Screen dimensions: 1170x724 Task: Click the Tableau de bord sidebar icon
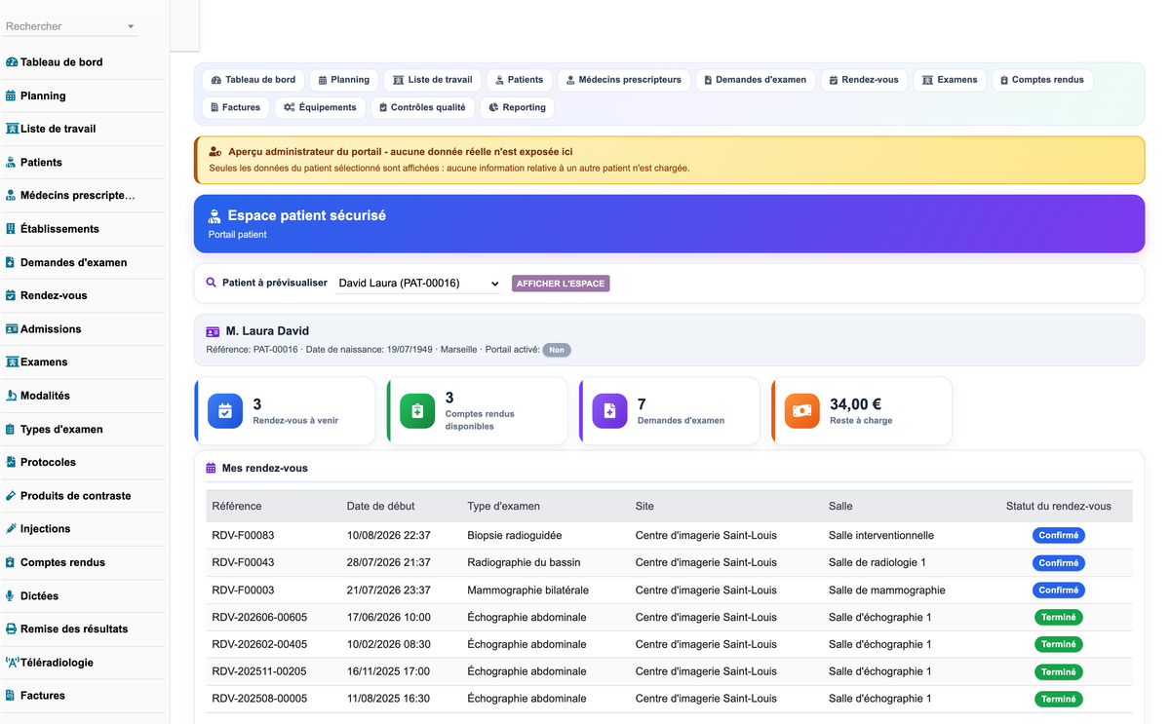[x=12, y=62]
